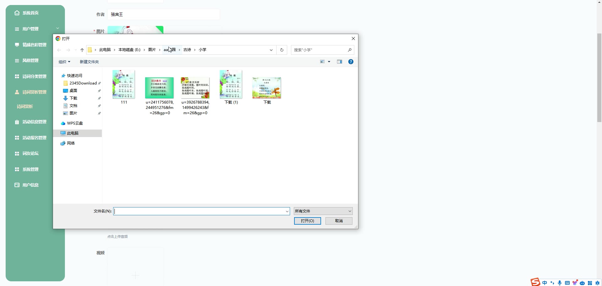Select the 诗词赏析 submenu item
The height and width of the screenshot is (286, 602).
(x=25, y=106)
